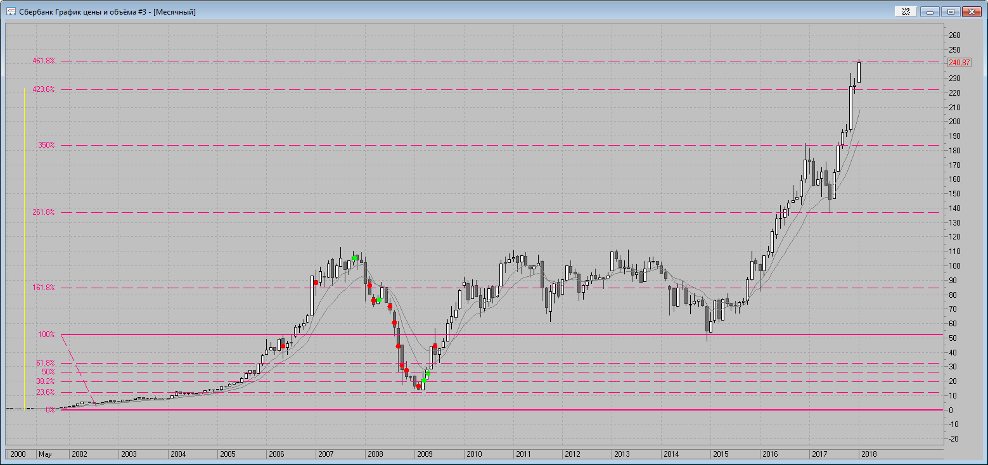This screenshot has width=988, height=465.
Task: Click the 161.8% Fibonacci level label
Action: [x=44, y=288]
